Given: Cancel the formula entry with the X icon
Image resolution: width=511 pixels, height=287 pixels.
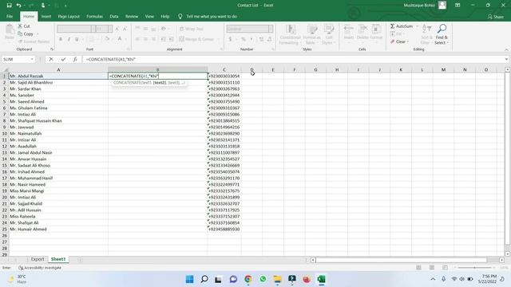Looking at the screenshot, I should click(x=51, y=59).
